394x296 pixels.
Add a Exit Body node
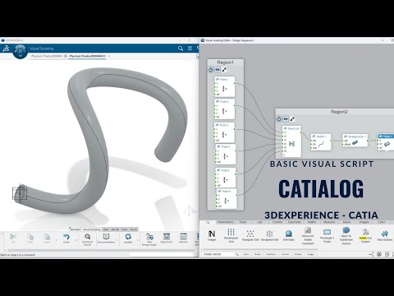coord(289,234)
